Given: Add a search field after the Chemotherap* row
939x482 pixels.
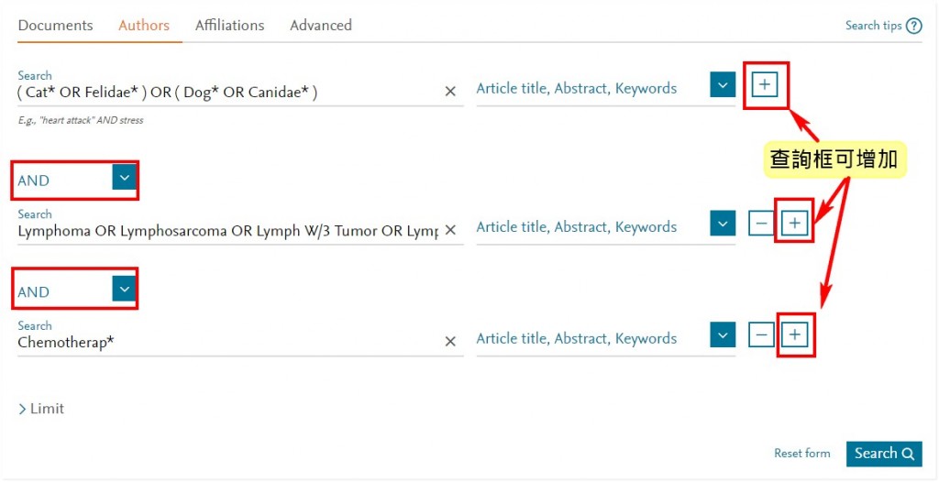Looking at the screenshot, I should pyautogui.click(x=794, y=334).
